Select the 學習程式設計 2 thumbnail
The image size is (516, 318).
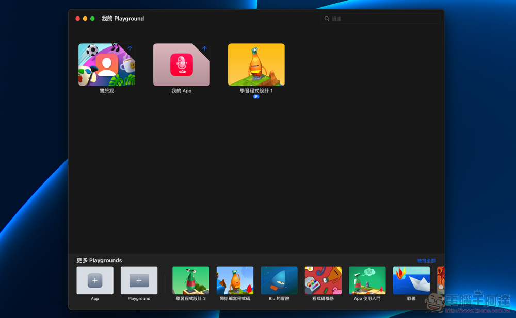point(190,280)
